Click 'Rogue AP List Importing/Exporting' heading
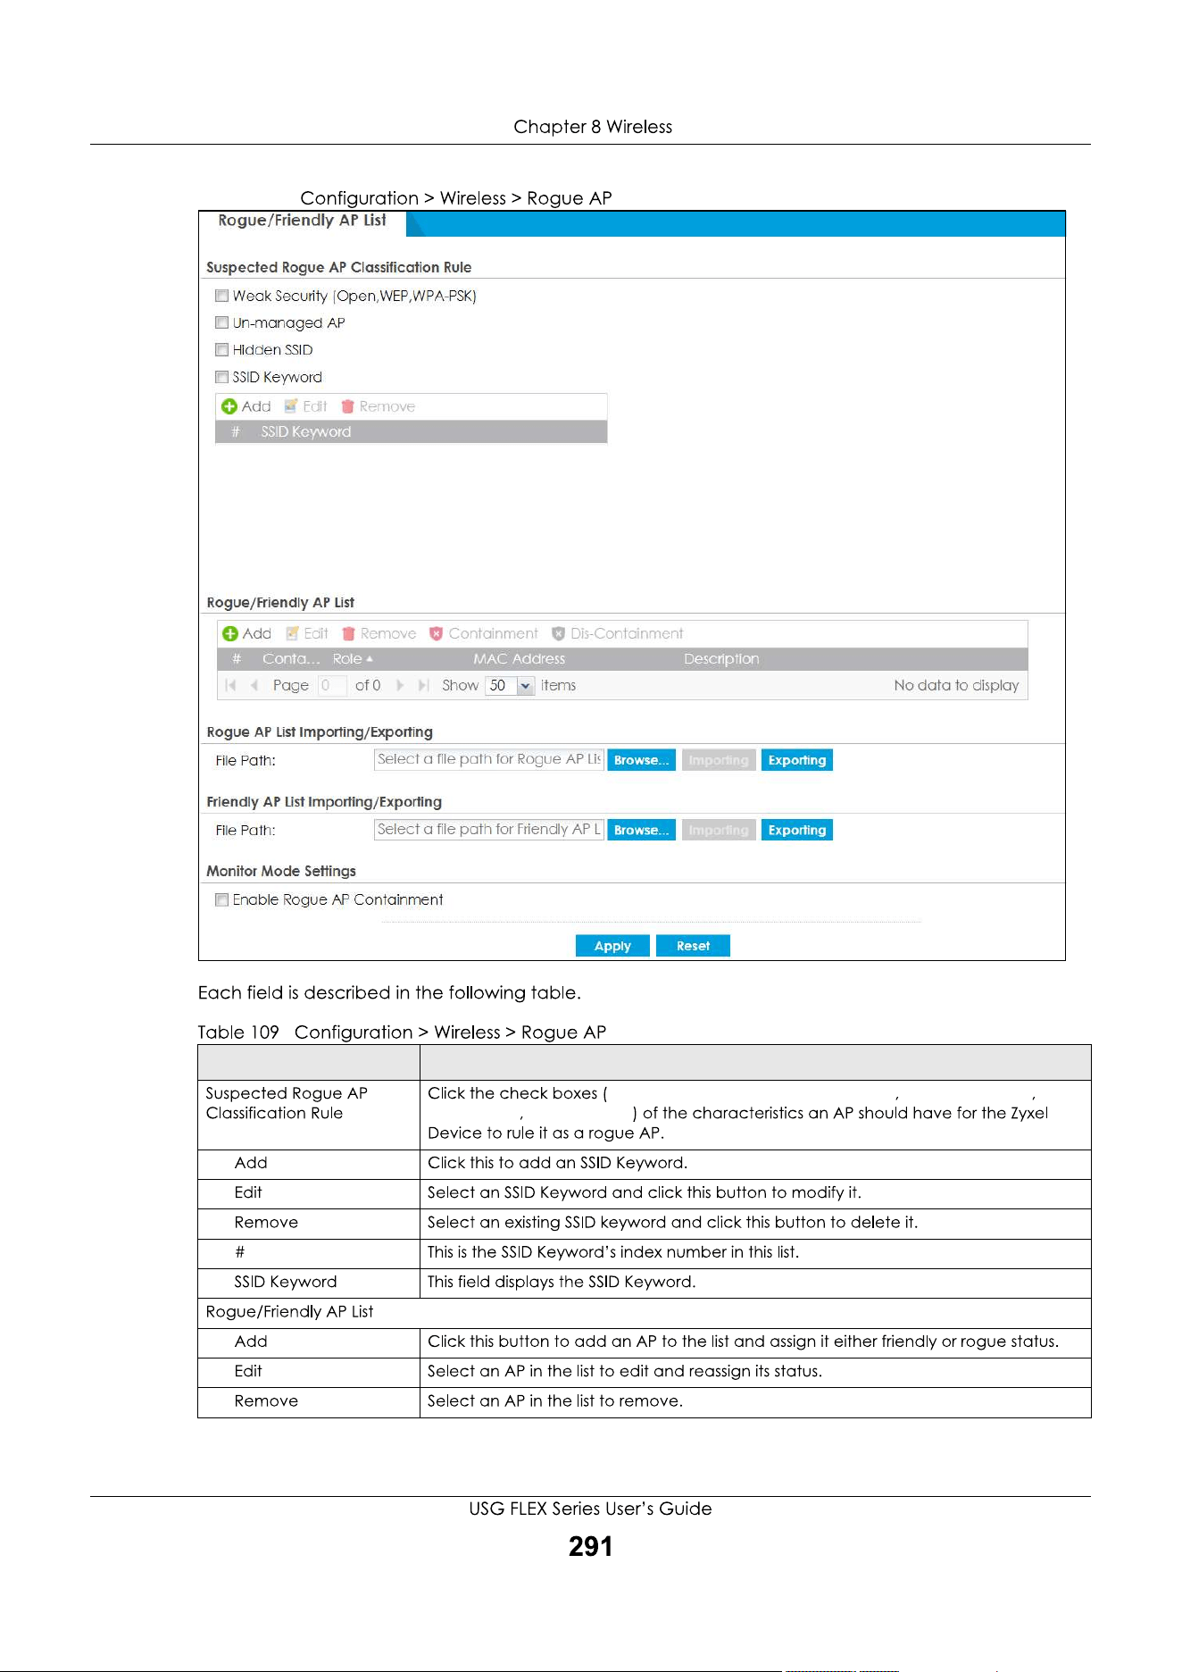This screenshot has width=1182, height=1672. tap(320, 732)
